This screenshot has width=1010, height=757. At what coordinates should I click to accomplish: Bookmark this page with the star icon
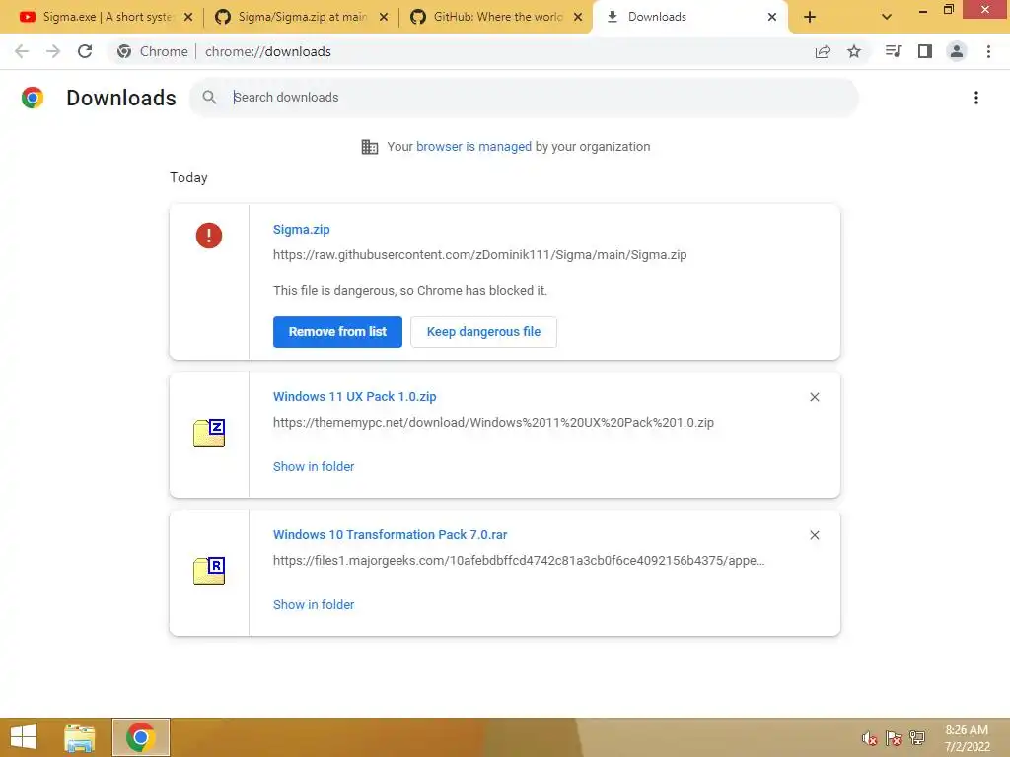click(x=854, y=51)
